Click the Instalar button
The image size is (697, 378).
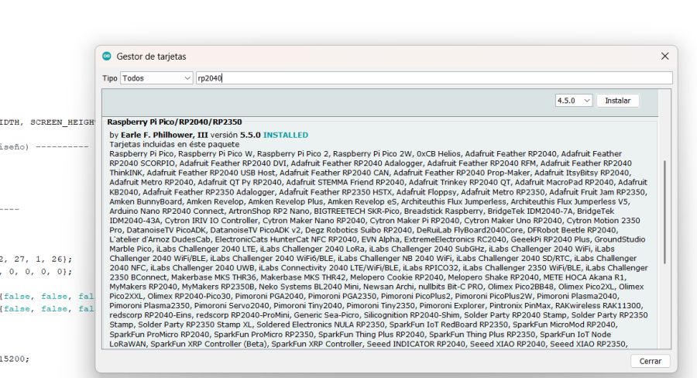pos(617,101)
